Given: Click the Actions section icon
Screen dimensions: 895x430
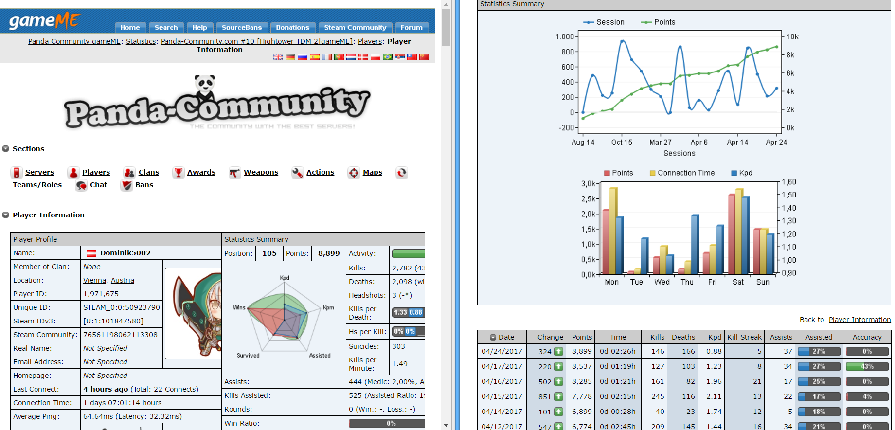Looking at the screenshot, I should (297, 173).
